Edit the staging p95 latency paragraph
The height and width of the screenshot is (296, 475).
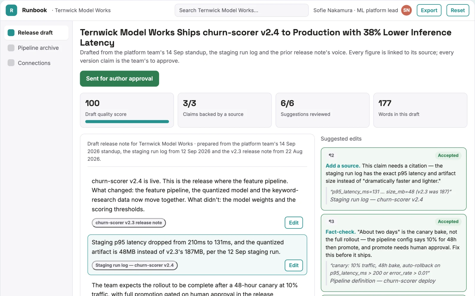pos(294,265)
